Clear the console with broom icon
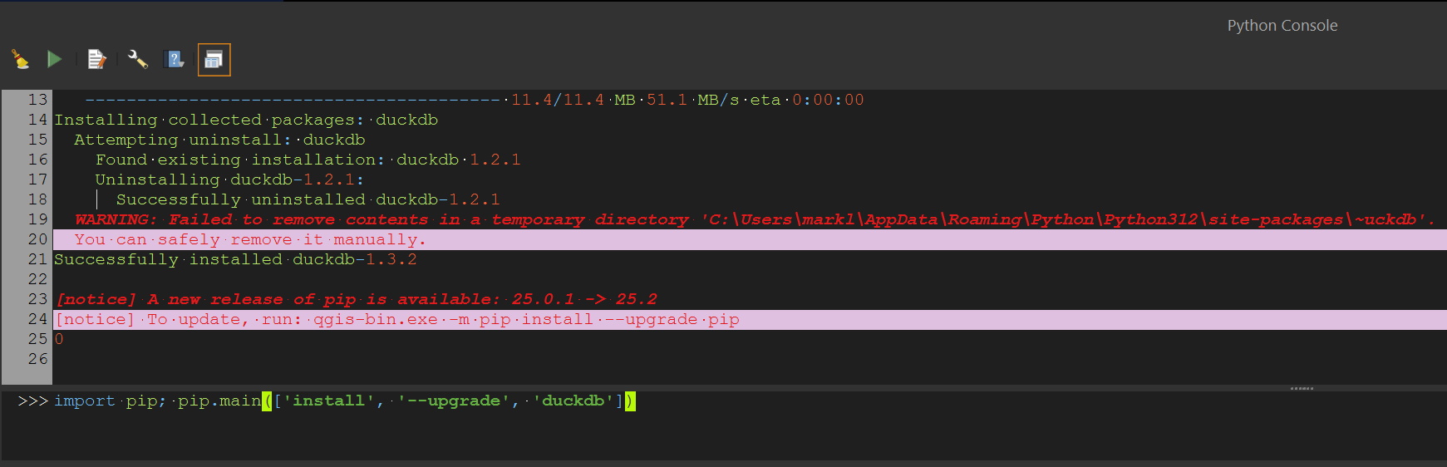The width and height of the screenshot is (1447, 467). [x=20, y=59]
